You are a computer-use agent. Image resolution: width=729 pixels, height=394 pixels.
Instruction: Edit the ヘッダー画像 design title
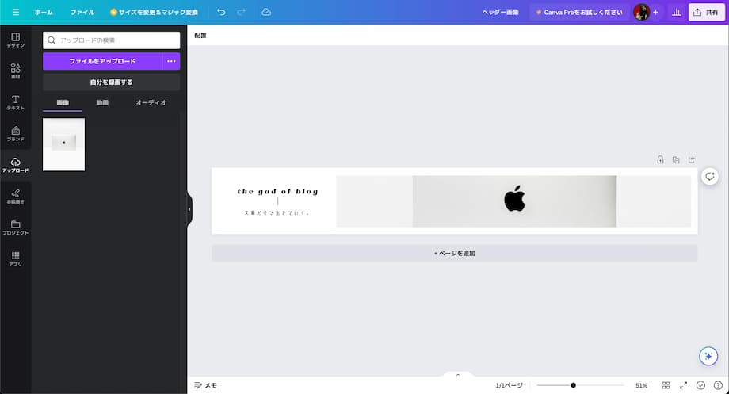pos(500,12)
